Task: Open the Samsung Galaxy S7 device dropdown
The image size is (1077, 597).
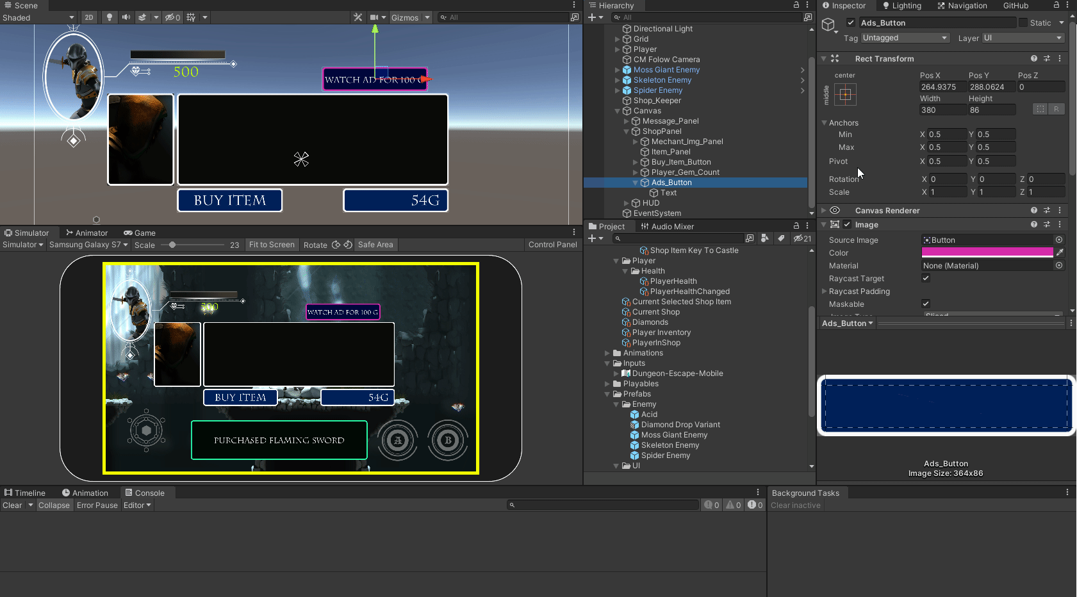Action: pyautogui.click(x=88, y=245)
